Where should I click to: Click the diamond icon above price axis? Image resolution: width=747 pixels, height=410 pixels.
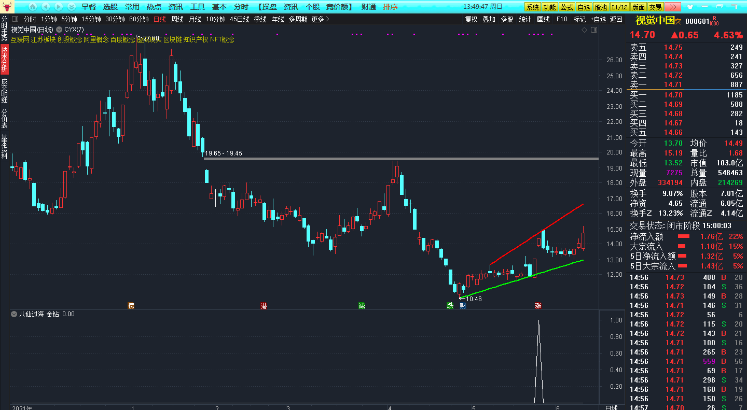tap(584, 30)
